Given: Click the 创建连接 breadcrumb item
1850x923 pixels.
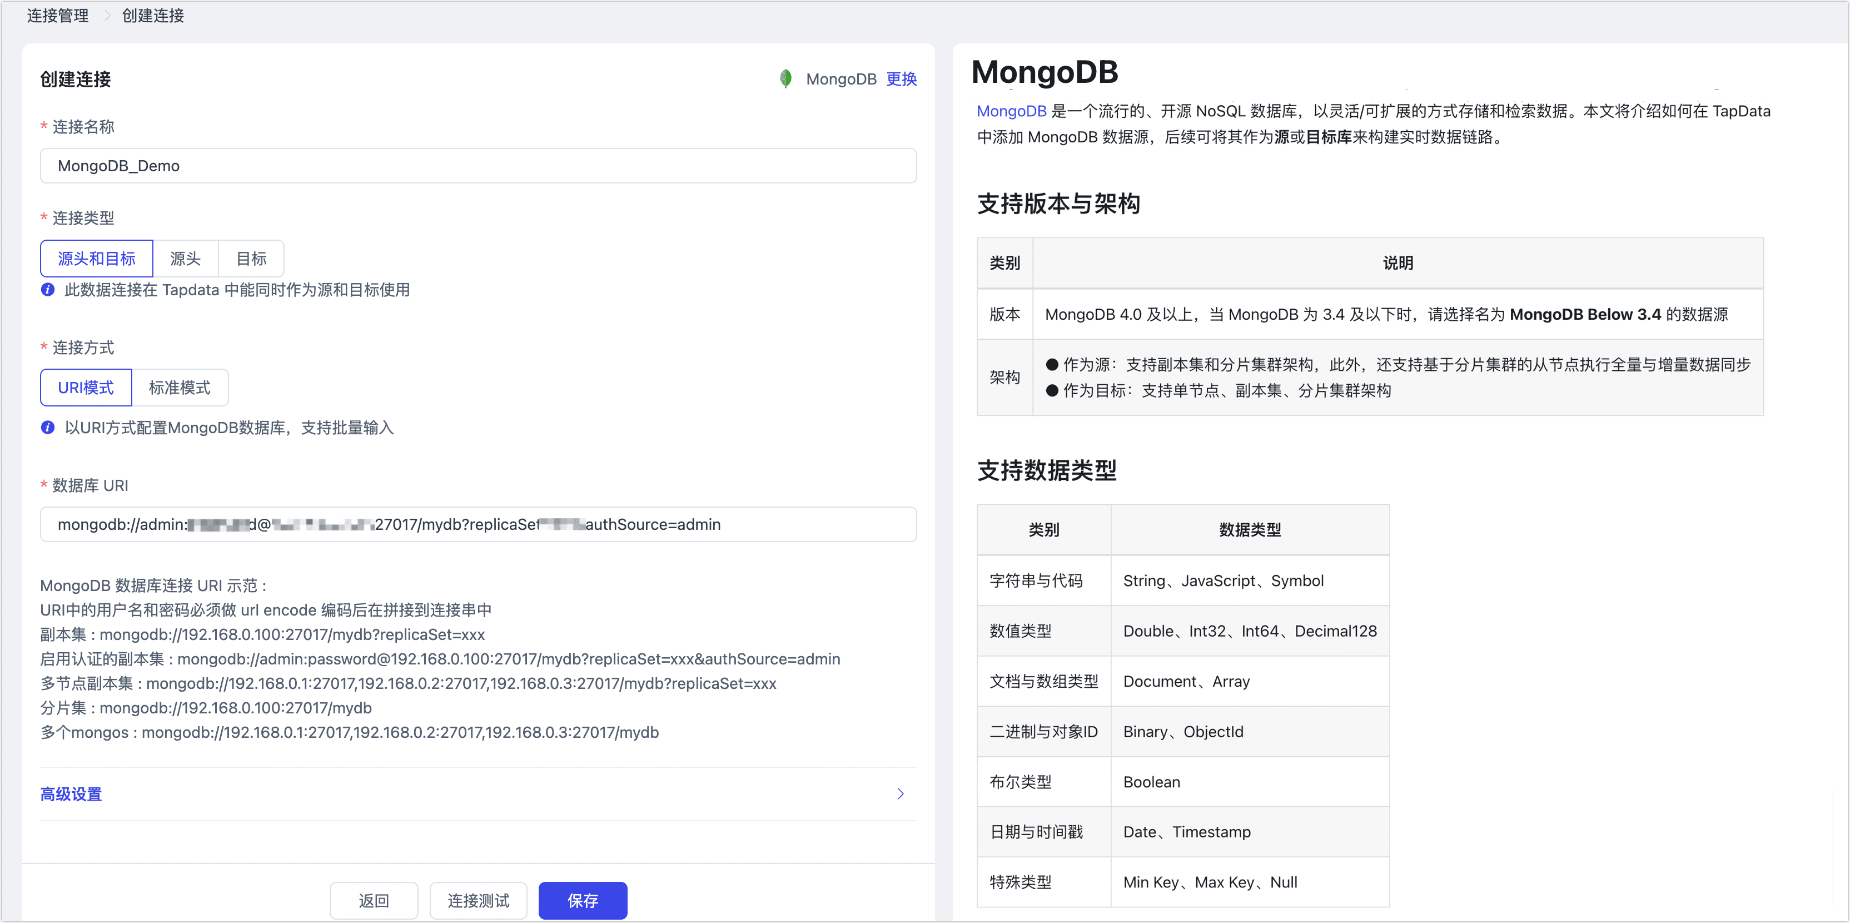Looking at the screenshot, I should [152, 15].
